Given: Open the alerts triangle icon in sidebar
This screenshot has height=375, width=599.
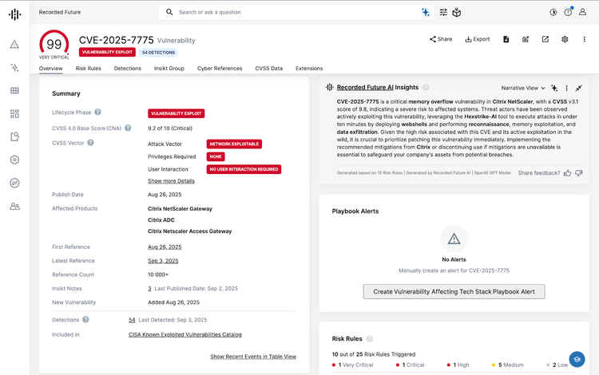Looking at the screenshot, I should pyautogui.click(x=14, y=45).
